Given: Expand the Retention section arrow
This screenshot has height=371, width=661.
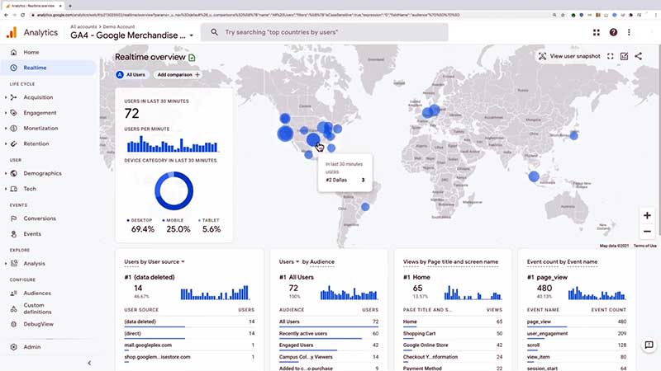Looking at the screenshot, I should [6, 143].
